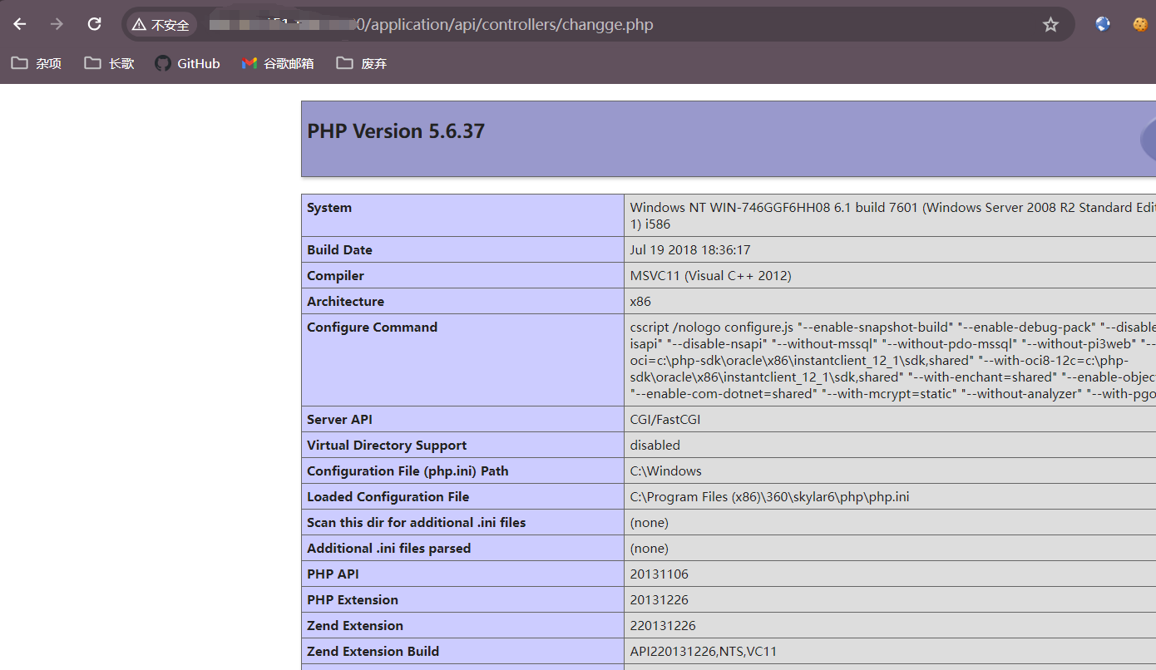Go back to the previous page
Screen dimensions: 1156x670
coord(20,24)
